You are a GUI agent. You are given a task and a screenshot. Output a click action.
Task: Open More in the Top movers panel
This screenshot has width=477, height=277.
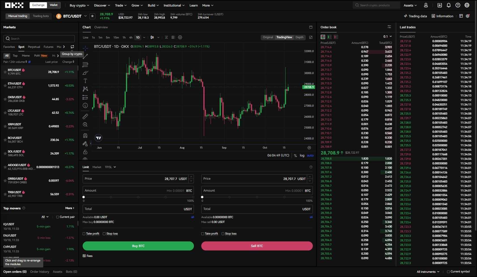pyautogui.click(x=69, y=208)
